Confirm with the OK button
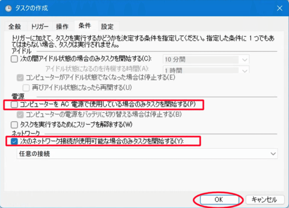 click(219, 199)
